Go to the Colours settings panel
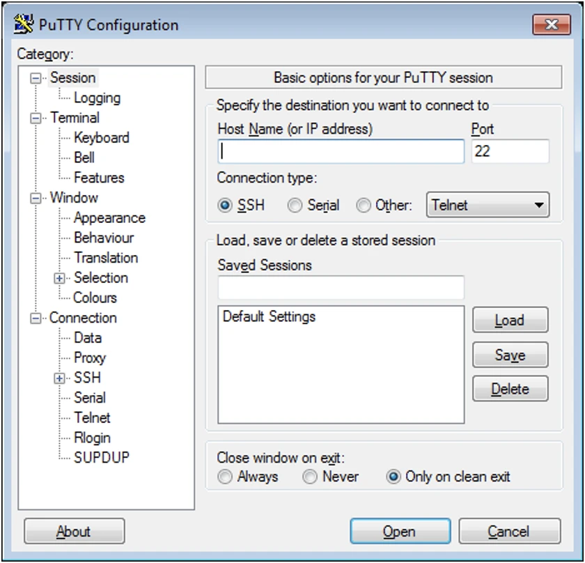This screenshot has width=585, height=563. pos(95,298)
